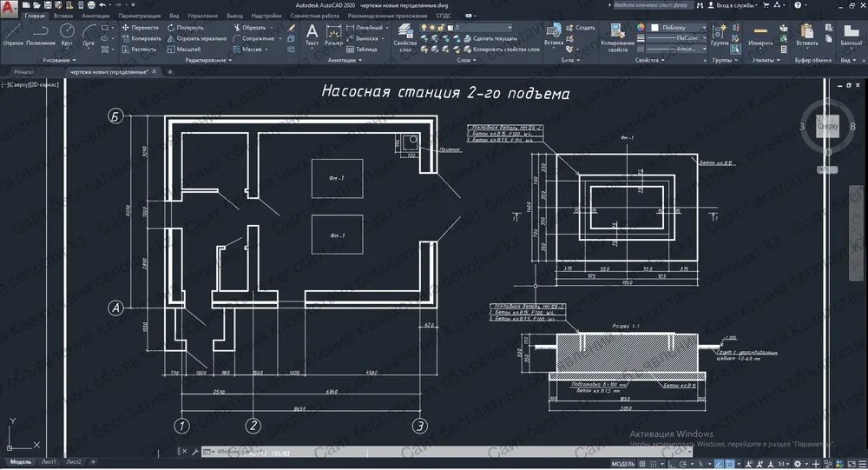This screenshot has height=470, width=868.
Task: Open Свойства слоя layer properties
Action: pos(405,37)
